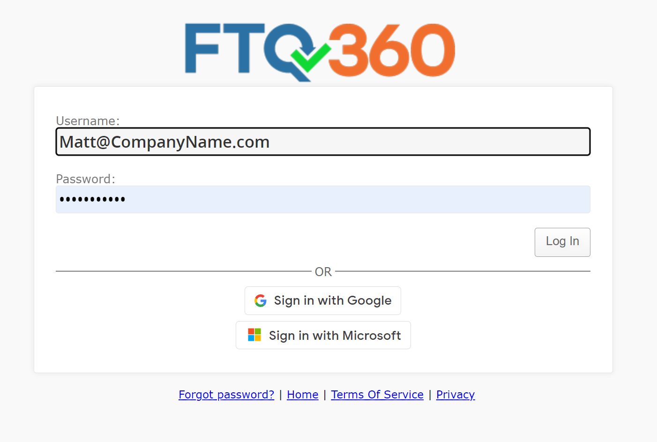657x442 pixels.
Task: Click the FTQ360 logo image
Action: (320, 52)
